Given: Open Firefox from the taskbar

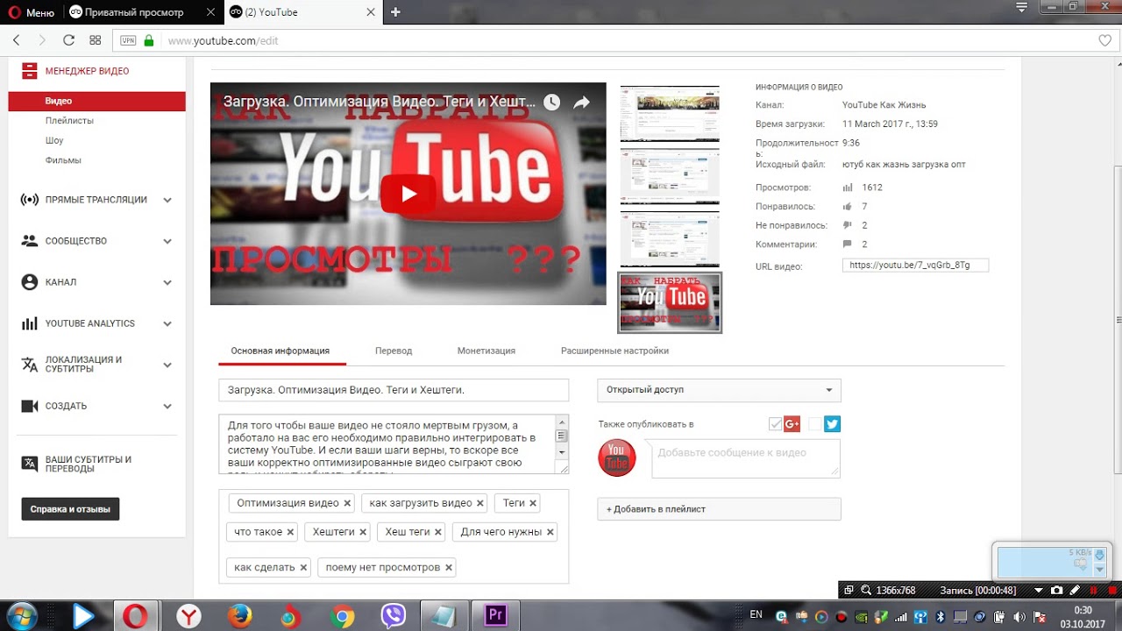Looking at the screenshot, I should coord(239,616).
